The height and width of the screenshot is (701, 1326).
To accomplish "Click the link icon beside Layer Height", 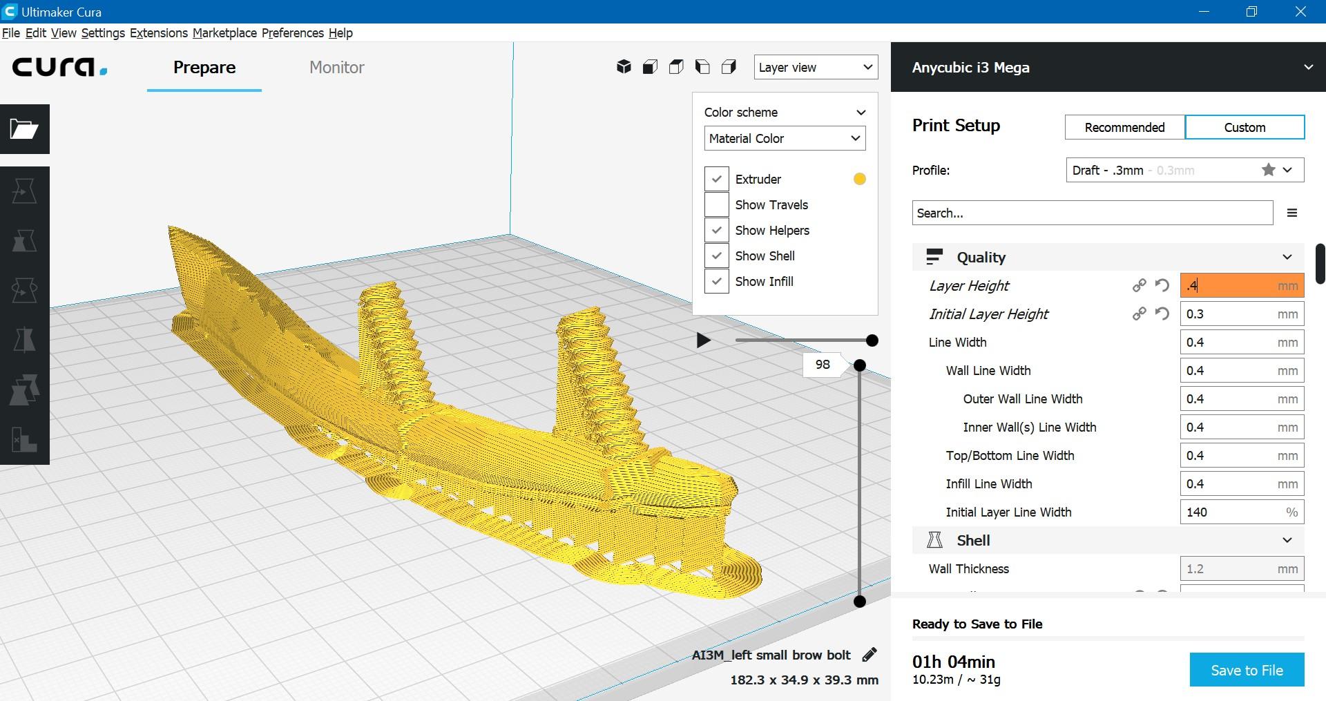I will pos(1139,285).
